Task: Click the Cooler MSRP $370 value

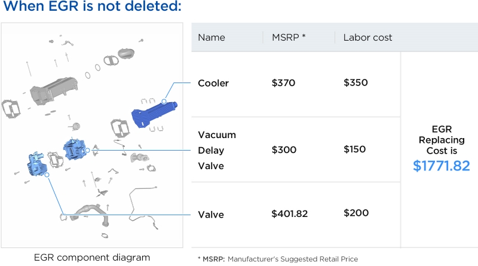Action: [x=283, y=82]
